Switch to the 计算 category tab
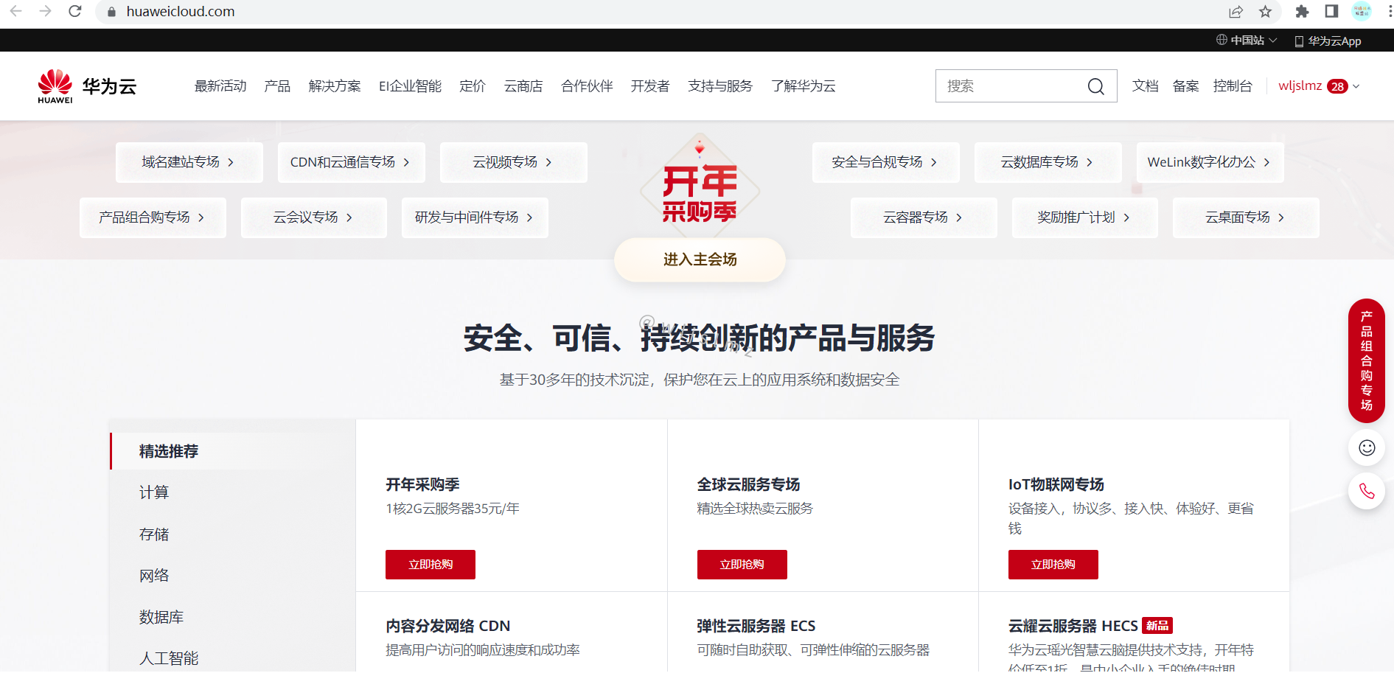The width and height of the screenshot is (1394, 673). (153, 492)
